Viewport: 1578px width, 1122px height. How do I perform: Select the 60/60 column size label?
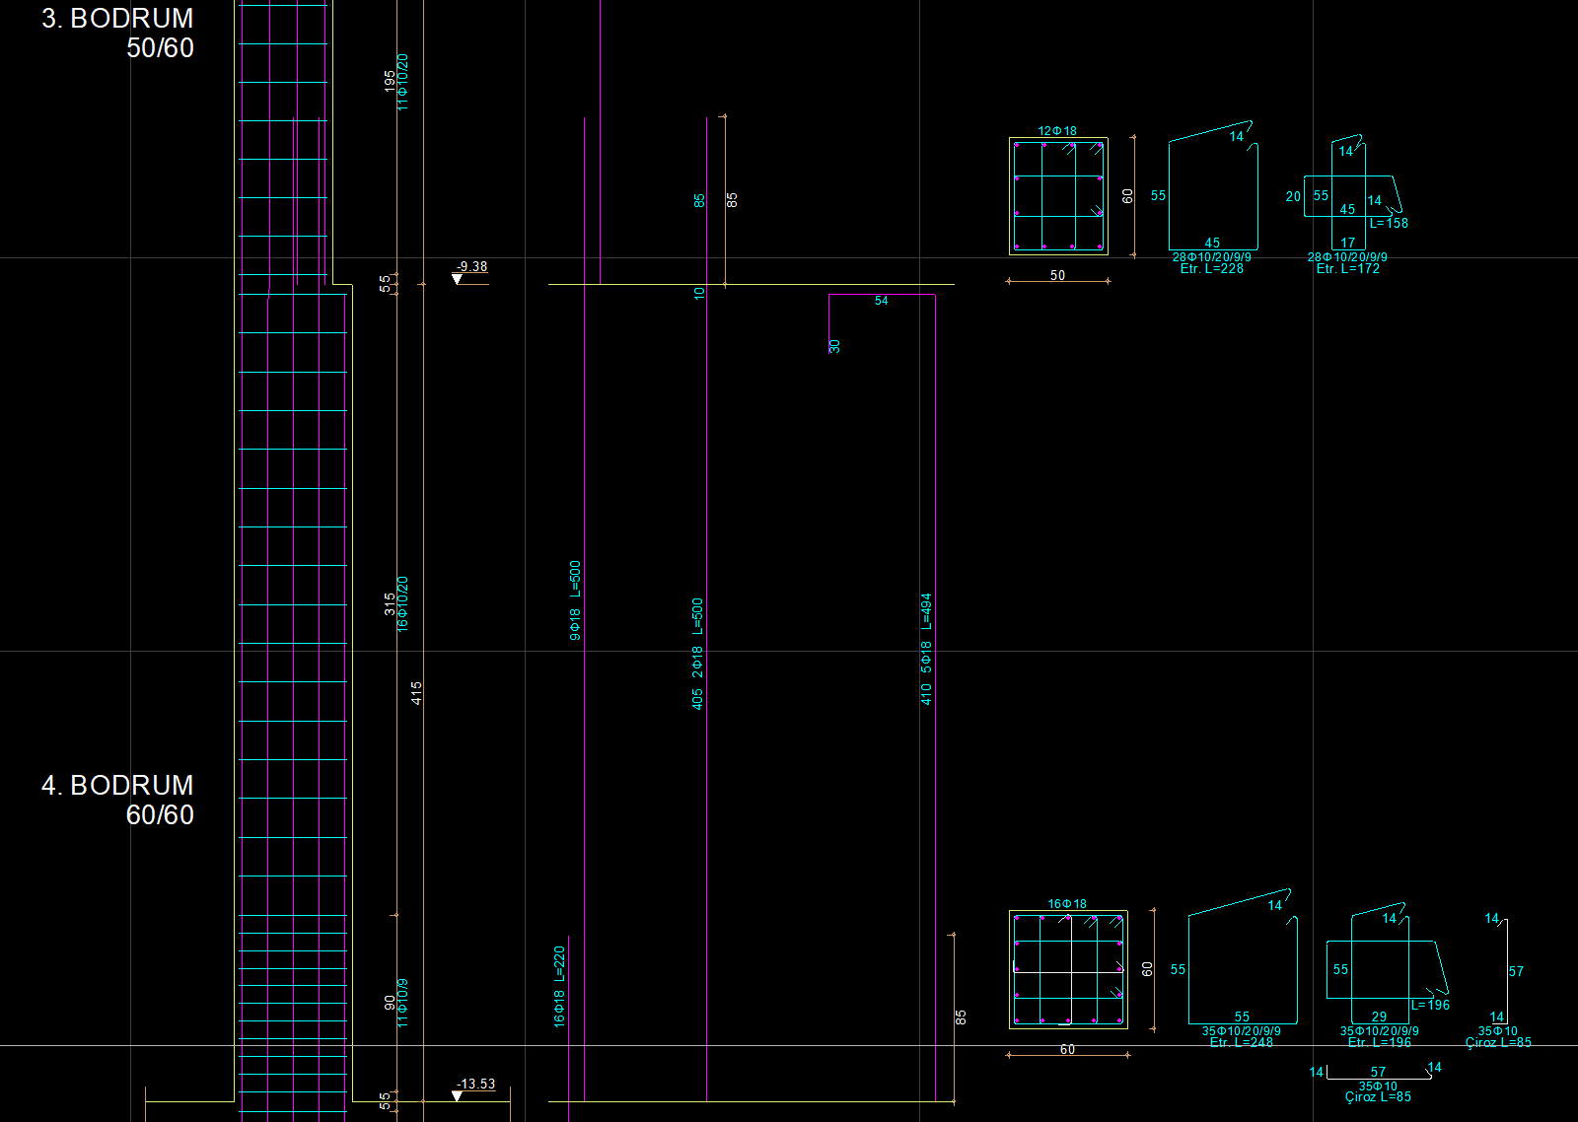[160, 815]
